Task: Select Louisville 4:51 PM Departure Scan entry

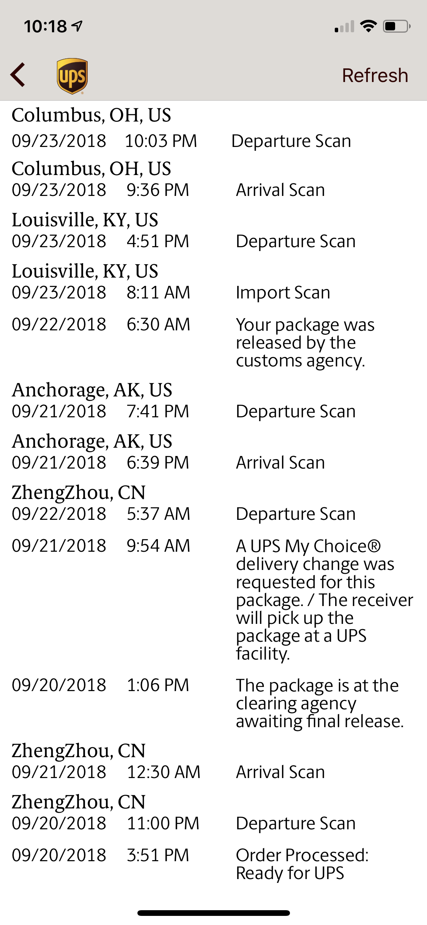Action: (x=213, y=230)
